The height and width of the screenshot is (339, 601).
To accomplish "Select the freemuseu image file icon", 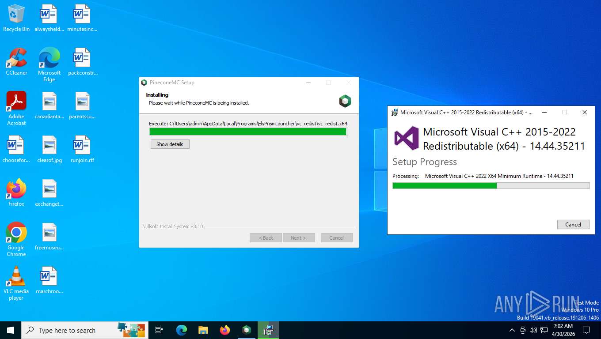I will [x=49, y=237].
